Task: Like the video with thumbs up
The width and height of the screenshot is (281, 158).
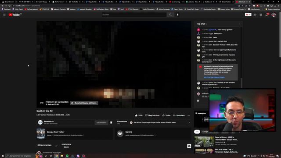Action: click(139, 115)
